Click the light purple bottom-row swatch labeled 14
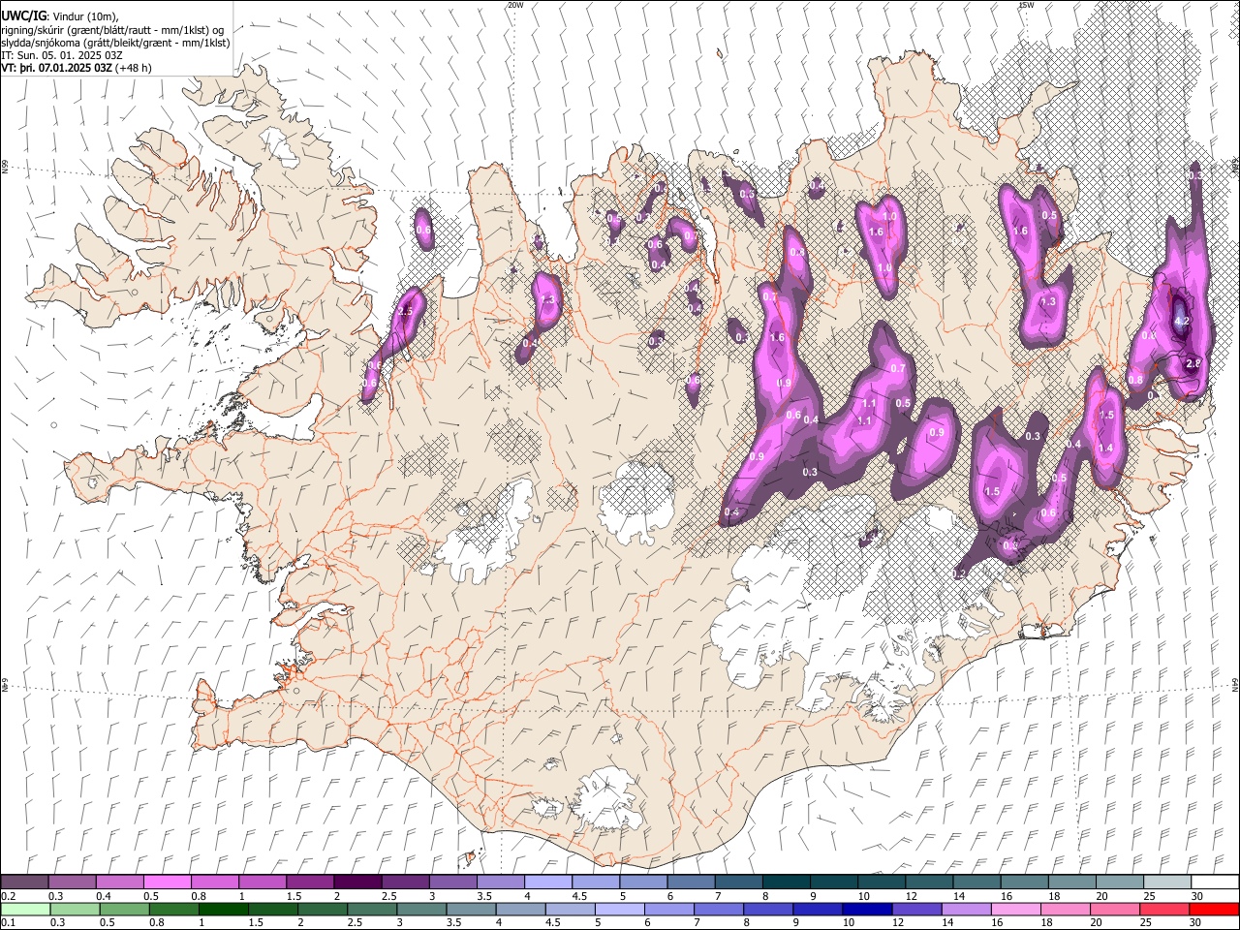Viewport: 1240px width, 930px height. [966, 909]
